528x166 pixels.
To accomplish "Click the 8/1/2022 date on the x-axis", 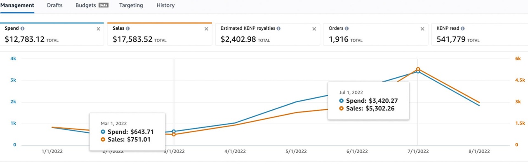I will pyautogui.click(x=479, y=151).
